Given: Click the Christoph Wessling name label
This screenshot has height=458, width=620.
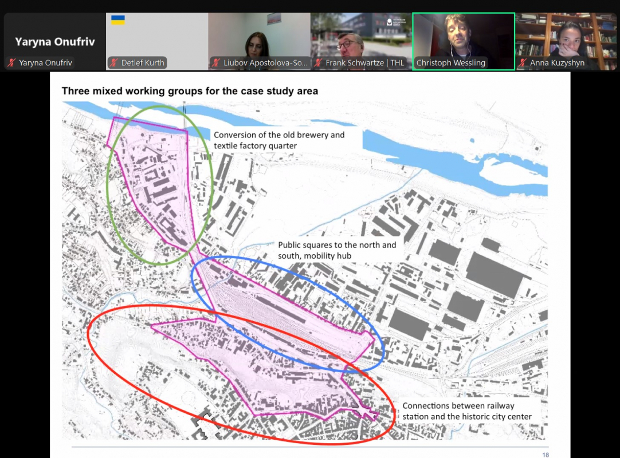Looking at the screenshot, I should point(450,63).
